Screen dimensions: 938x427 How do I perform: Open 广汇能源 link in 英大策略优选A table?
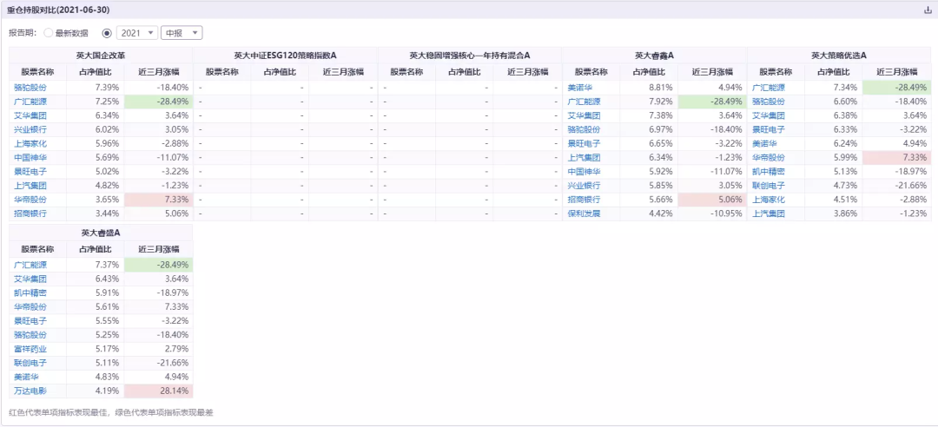pyautogui.click(x=768, y=88)
